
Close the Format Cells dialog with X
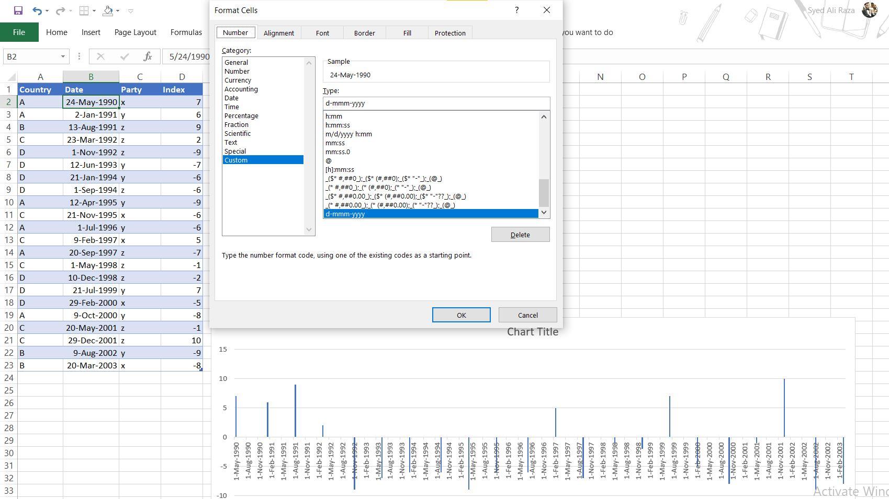(547, 10)
